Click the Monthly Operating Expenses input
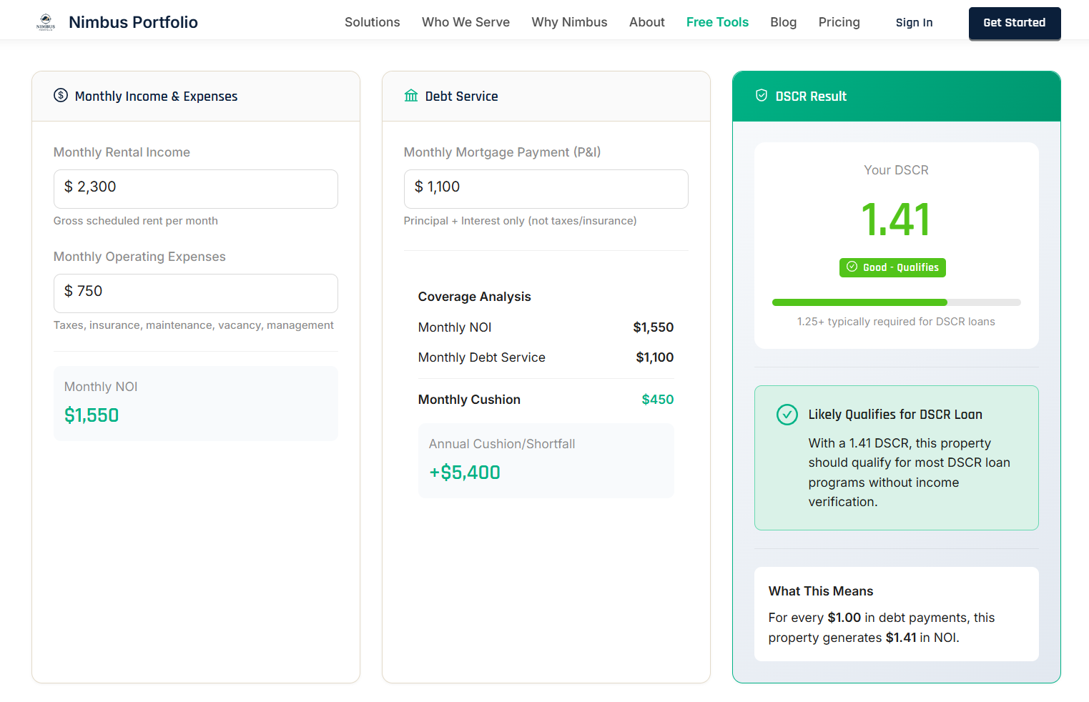 [x=195, y=293]
